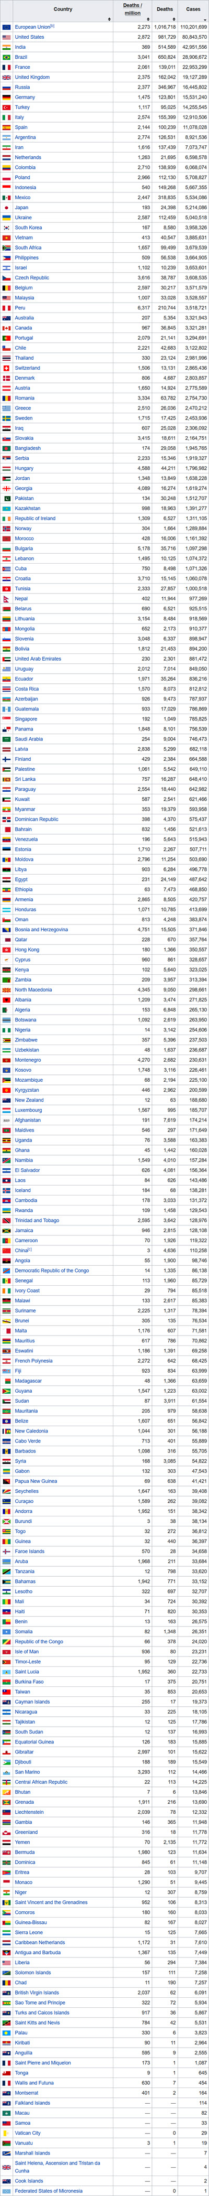Click the Japan flag icon
The height and width of the screenshot is (2196, 209).
coord(6,207)
